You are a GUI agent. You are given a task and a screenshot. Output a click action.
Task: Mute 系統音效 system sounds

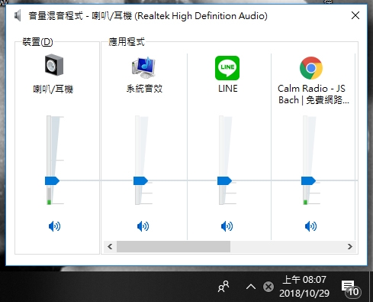[143, 226]
